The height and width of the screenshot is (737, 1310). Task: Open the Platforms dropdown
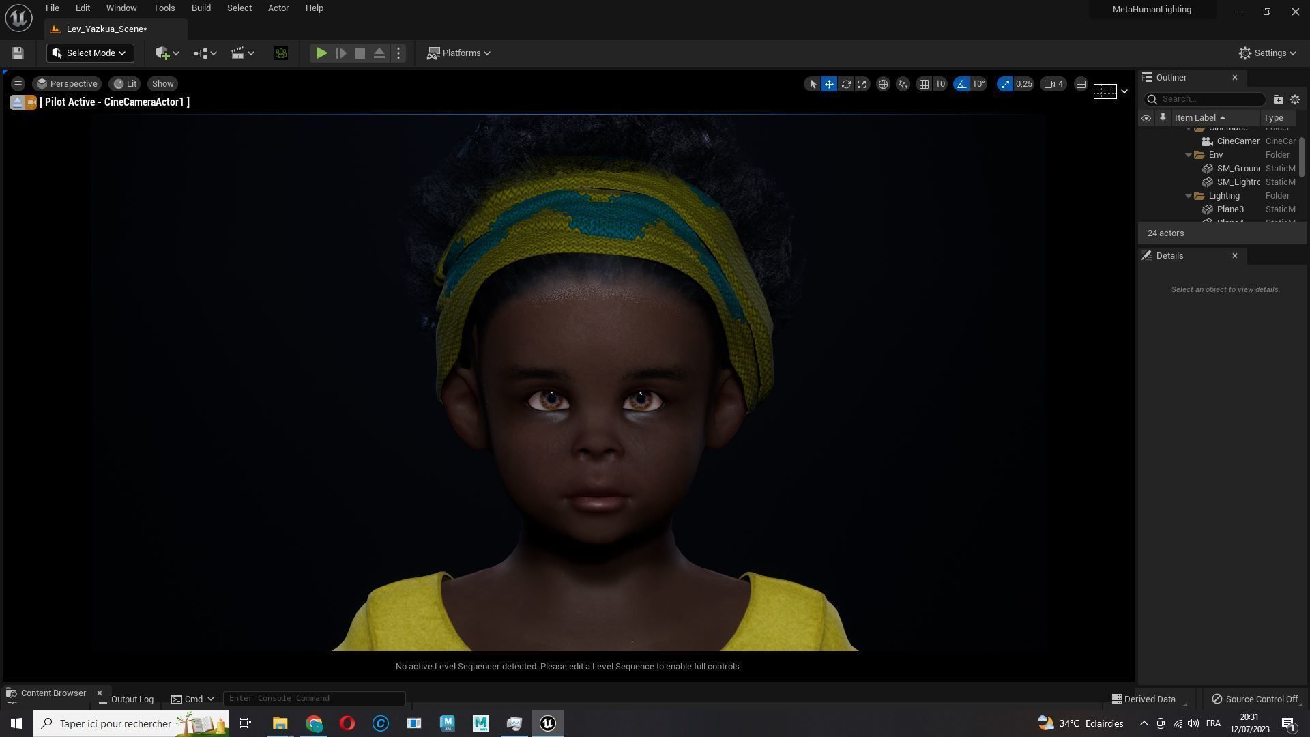(458, 53)
